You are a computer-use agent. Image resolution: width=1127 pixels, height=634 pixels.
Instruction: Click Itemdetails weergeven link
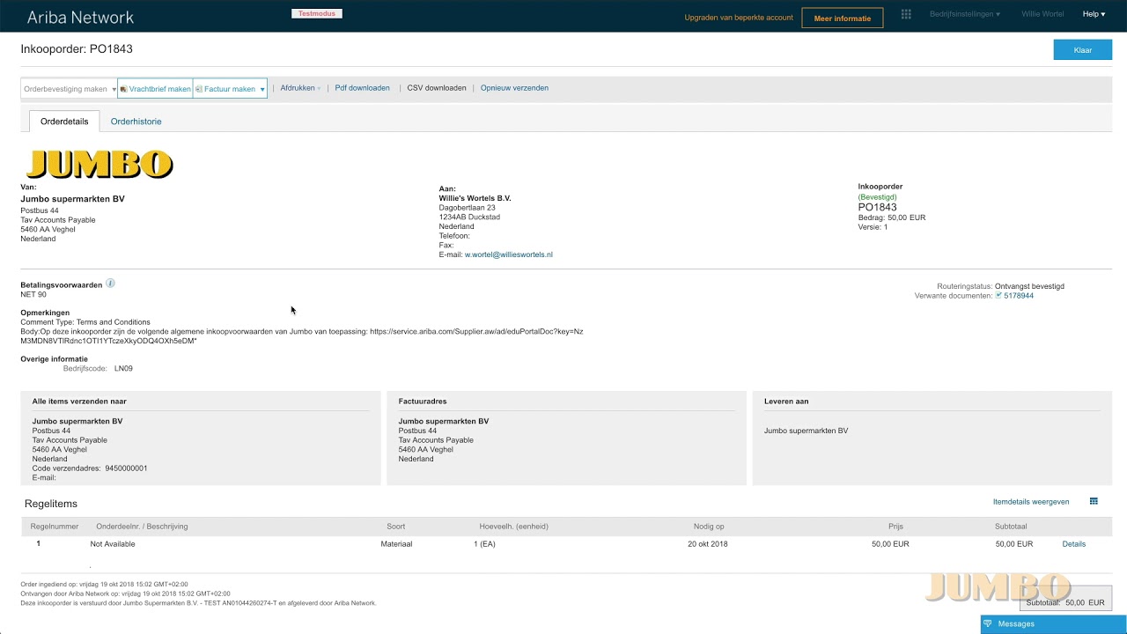pyautogui.click(x=1031, y=502)
